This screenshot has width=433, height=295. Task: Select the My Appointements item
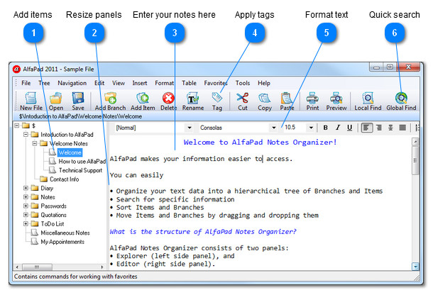[x=62, y=242]
